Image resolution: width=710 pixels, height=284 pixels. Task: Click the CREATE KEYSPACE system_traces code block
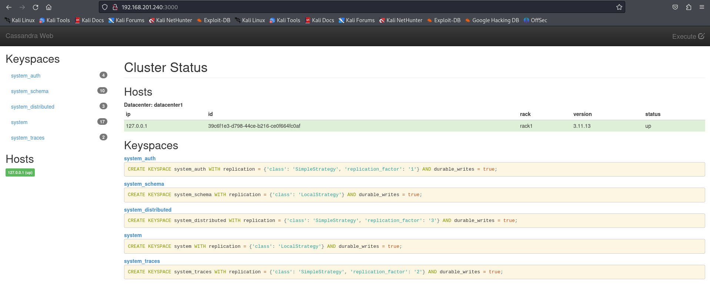414,272
